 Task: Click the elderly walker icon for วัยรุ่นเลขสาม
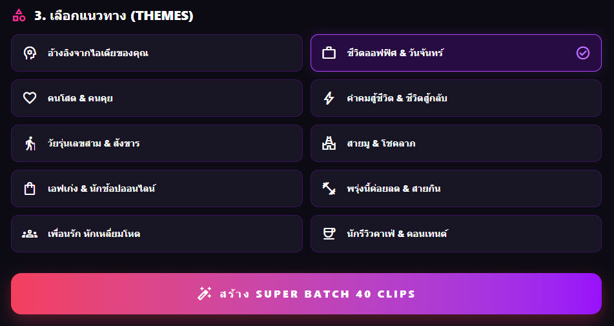(x=30, y=143)
